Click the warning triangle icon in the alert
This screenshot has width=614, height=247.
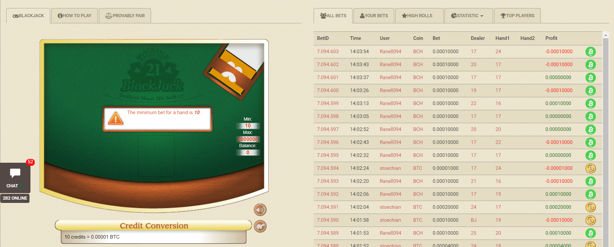pos(116,119)
